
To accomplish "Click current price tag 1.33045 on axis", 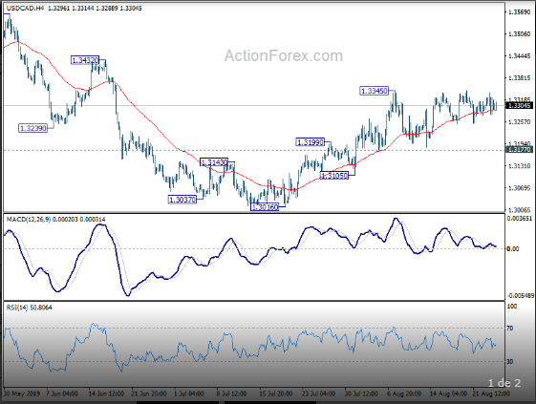I will [x=519, y=106].
